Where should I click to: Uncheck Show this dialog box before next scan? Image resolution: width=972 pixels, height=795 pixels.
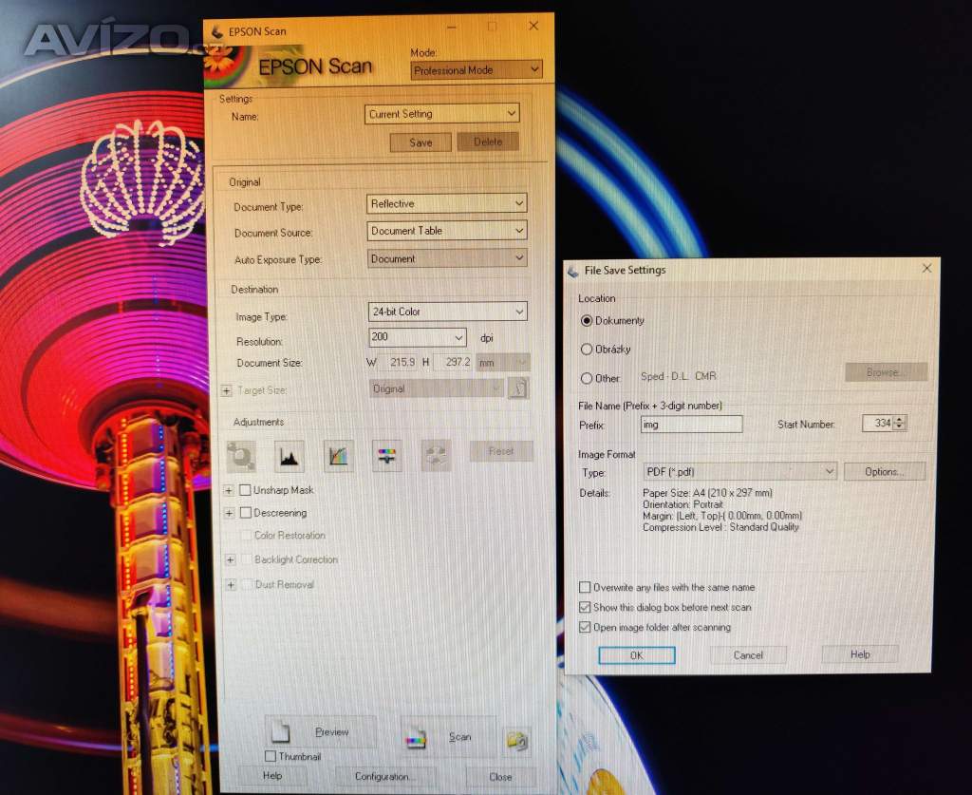pyautogui.click(x=585, y=607)
